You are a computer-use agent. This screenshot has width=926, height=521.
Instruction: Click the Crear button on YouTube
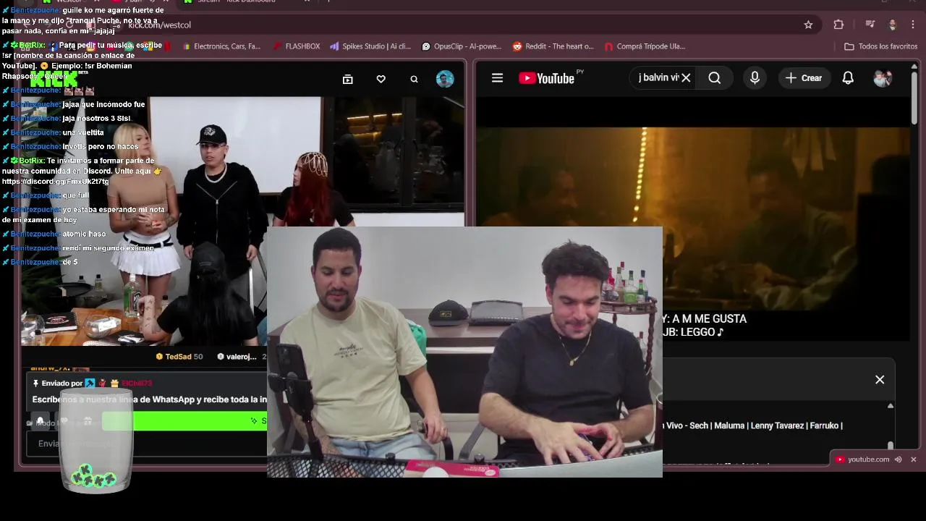click(x=804, y=77)
